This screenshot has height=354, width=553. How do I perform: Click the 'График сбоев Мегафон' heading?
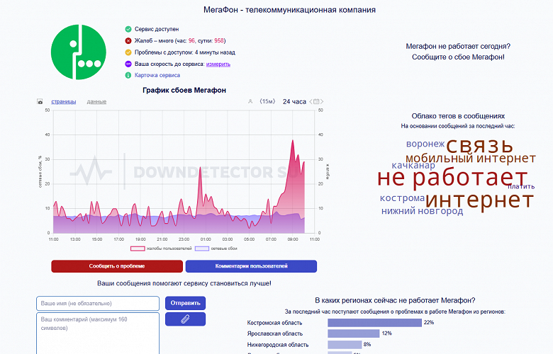[184, 90]
